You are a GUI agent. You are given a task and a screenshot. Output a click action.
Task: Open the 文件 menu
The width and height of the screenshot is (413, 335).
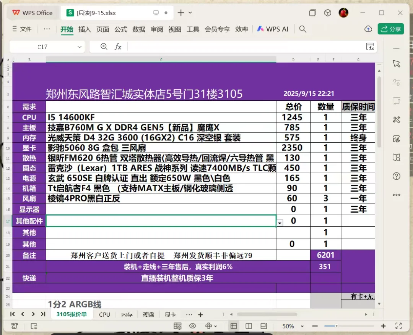tap(22, 29)
